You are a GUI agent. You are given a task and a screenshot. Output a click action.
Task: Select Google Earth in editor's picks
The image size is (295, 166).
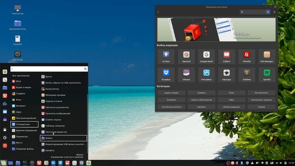coord(206,56)
